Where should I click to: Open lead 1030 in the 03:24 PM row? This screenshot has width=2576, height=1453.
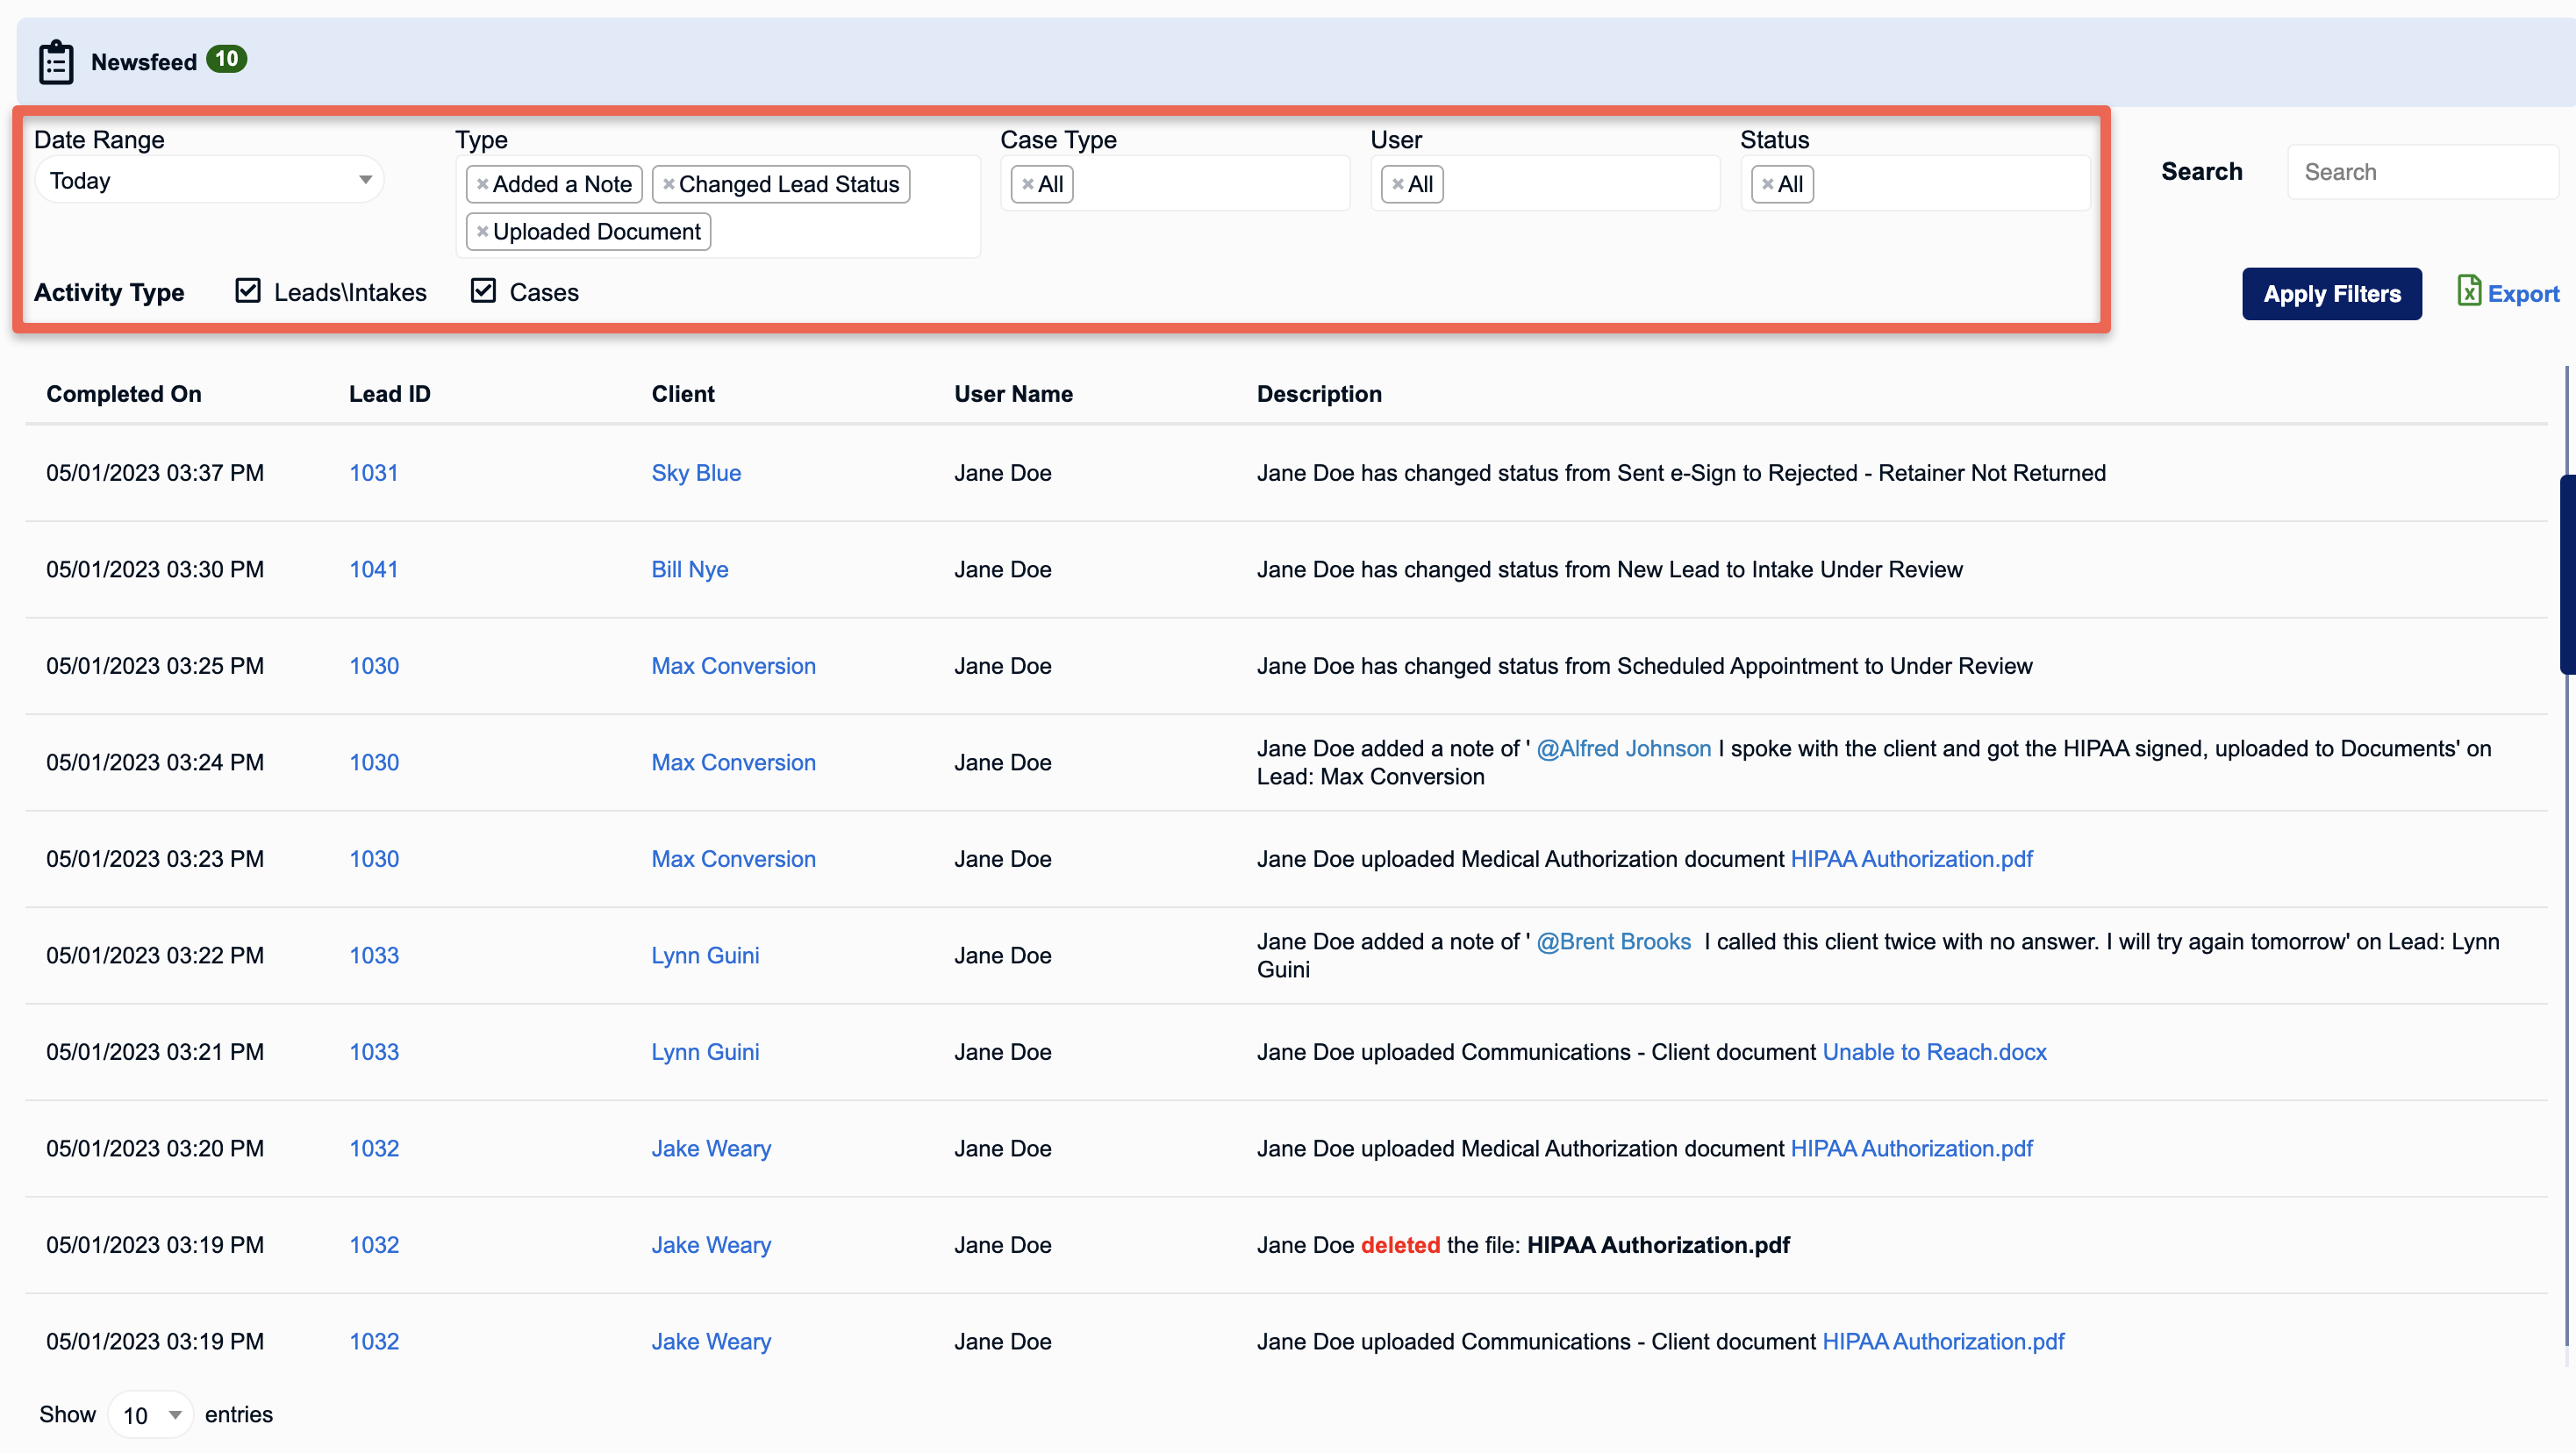[x=374, y=763]
